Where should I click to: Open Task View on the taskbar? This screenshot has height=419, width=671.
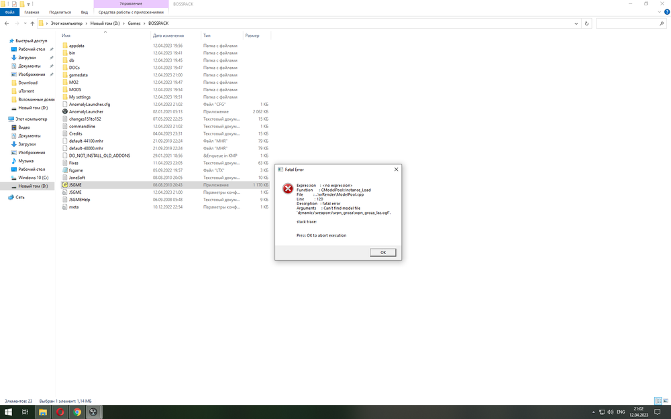tap(25, 412)
